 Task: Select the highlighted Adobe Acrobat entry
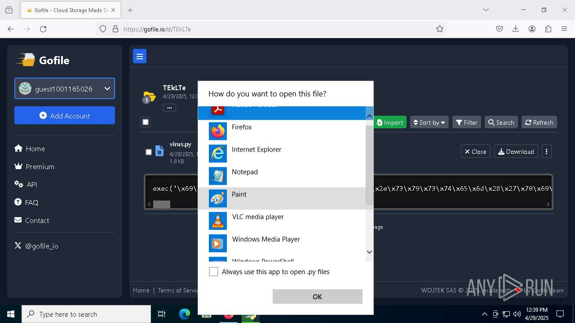click(282, 113)
